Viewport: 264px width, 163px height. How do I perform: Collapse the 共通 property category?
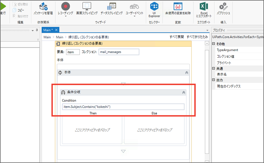214,68
